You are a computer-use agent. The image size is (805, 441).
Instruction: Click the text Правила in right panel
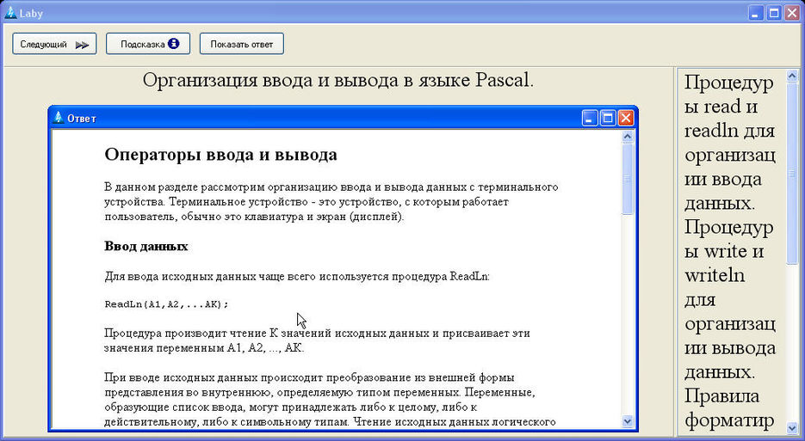721,396
